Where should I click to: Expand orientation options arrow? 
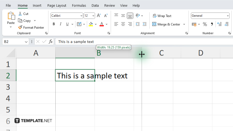[x=142, y=16]
